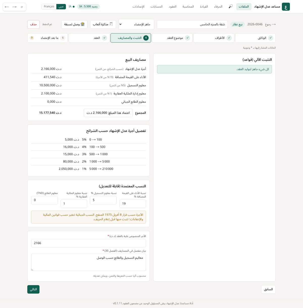Click the file number 2026-0046
The height and width of the screenshot is (308, 303).
pyautogui.click(x=255, y=24)
